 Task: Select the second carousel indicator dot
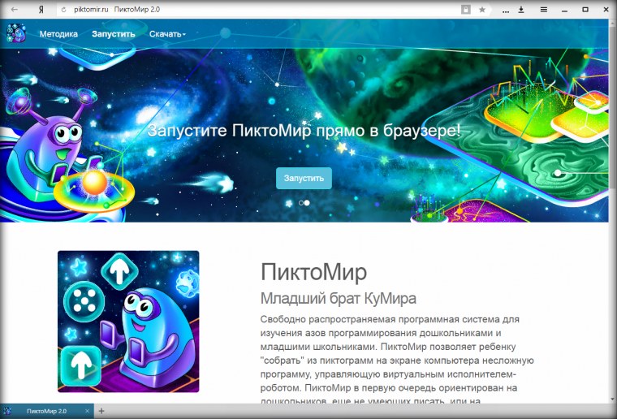coord(308,202)
